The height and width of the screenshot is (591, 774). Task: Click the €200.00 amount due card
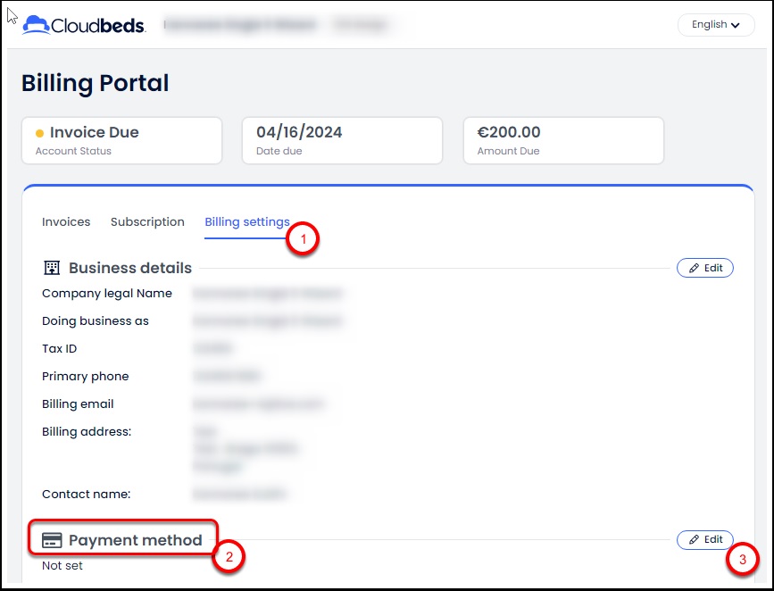tap(562, 141)
